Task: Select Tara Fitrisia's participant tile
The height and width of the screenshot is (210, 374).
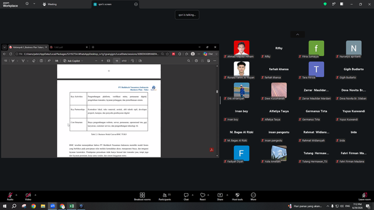Action: click(316, 69)
